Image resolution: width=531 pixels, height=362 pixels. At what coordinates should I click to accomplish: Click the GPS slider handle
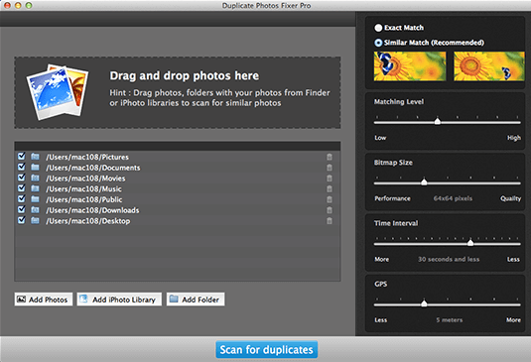coord(424,303)
